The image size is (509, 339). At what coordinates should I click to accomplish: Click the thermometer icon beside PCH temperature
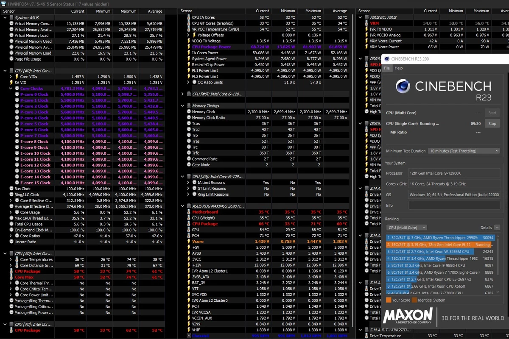[x=188, y=236]
